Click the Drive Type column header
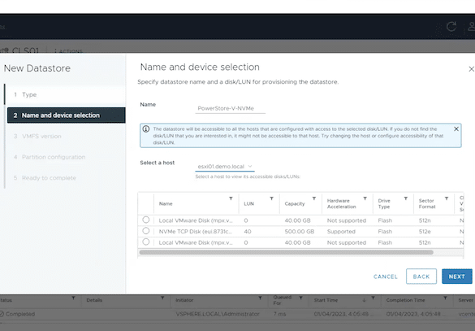475x331 pixels. pos(384,203)
